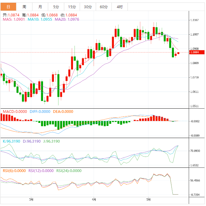Select the 60分 timeframe tab
Viewport: 206px width, 206px height.
104,7
